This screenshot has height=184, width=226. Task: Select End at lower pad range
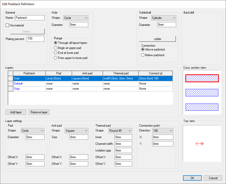pyautogui.click(x=55, y=53)
